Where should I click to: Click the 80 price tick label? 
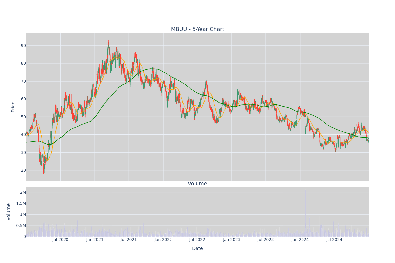tap(23, 63)
